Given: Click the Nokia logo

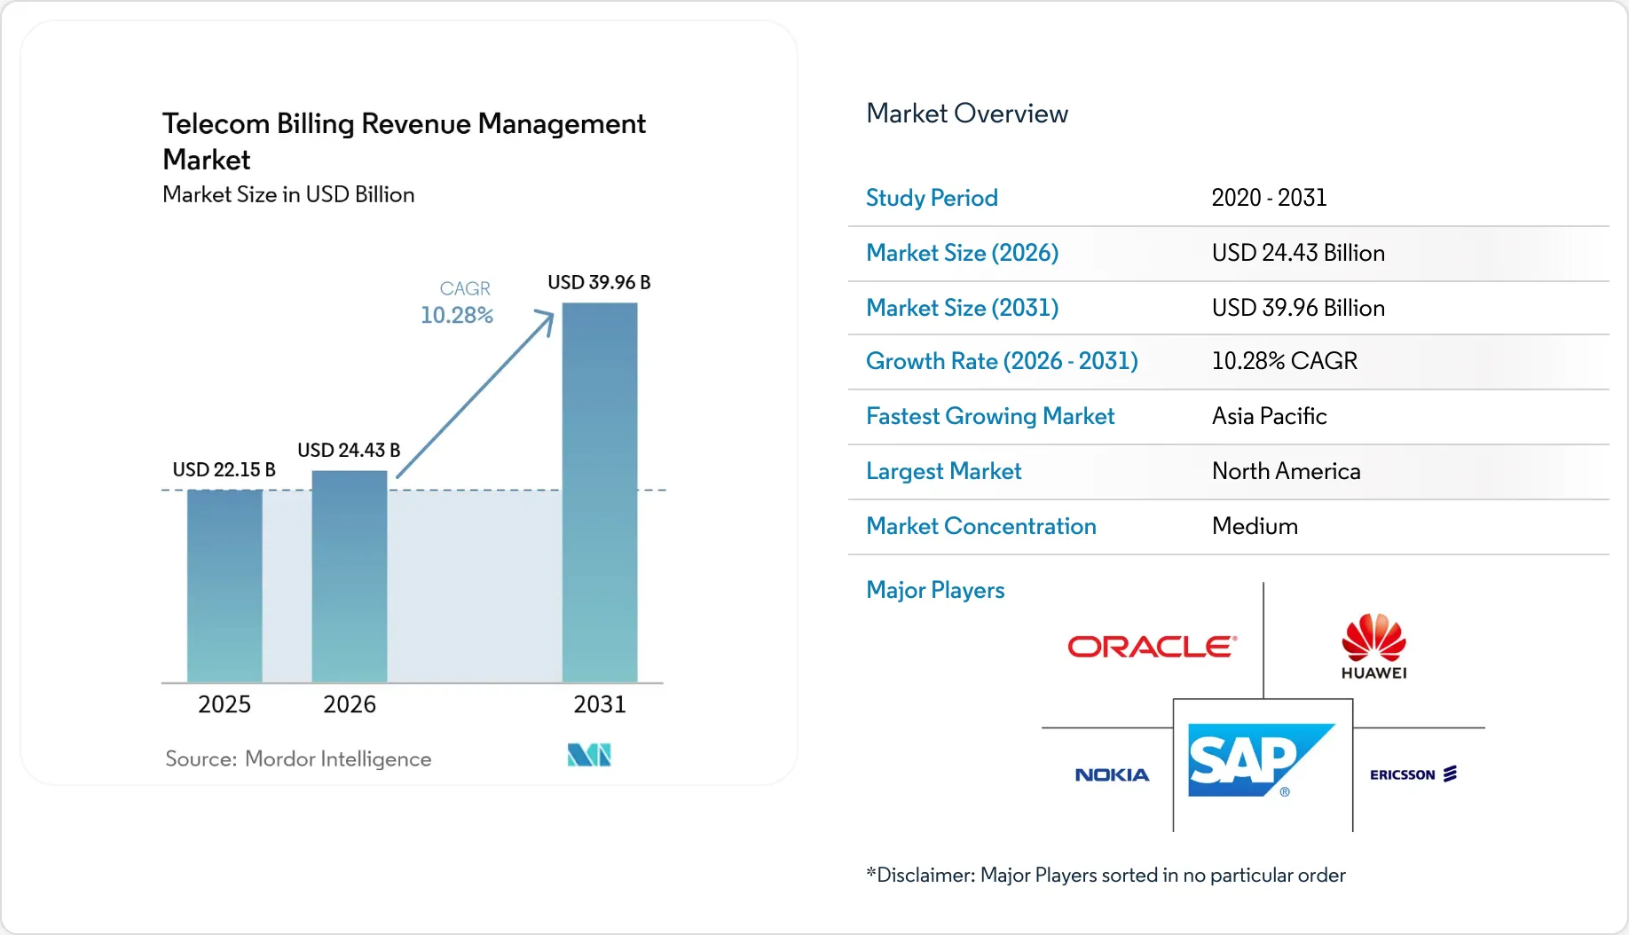Looking at the screenshot, I should pyautogui.click(x=1112, y=775).
